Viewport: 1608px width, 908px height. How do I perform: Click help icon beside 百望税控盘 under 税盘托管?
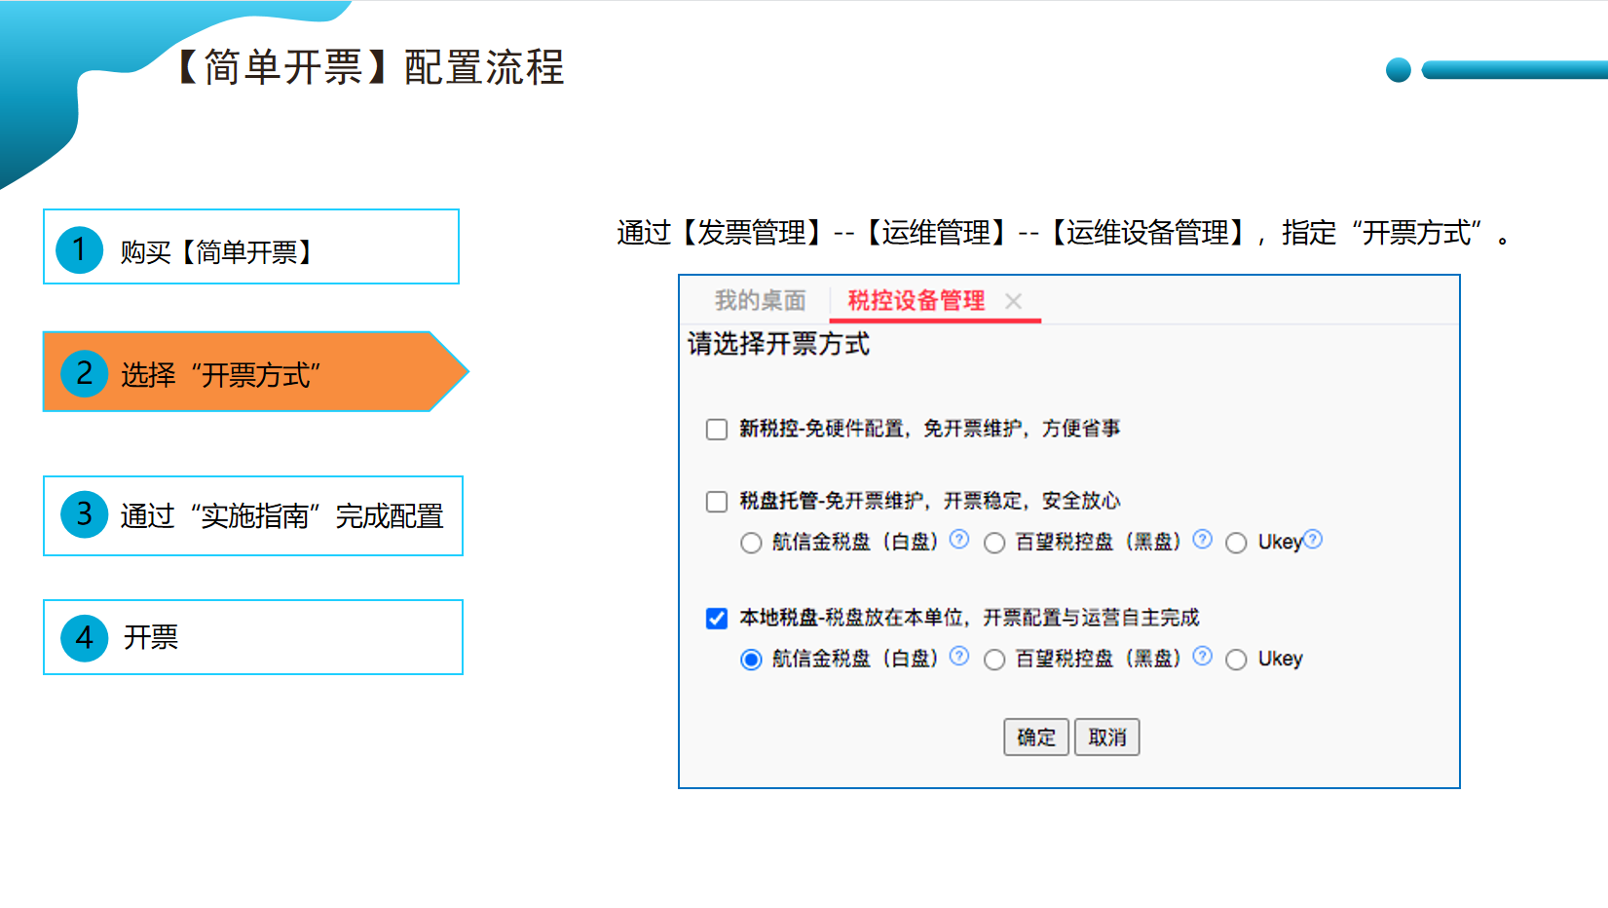[1203, 539]
